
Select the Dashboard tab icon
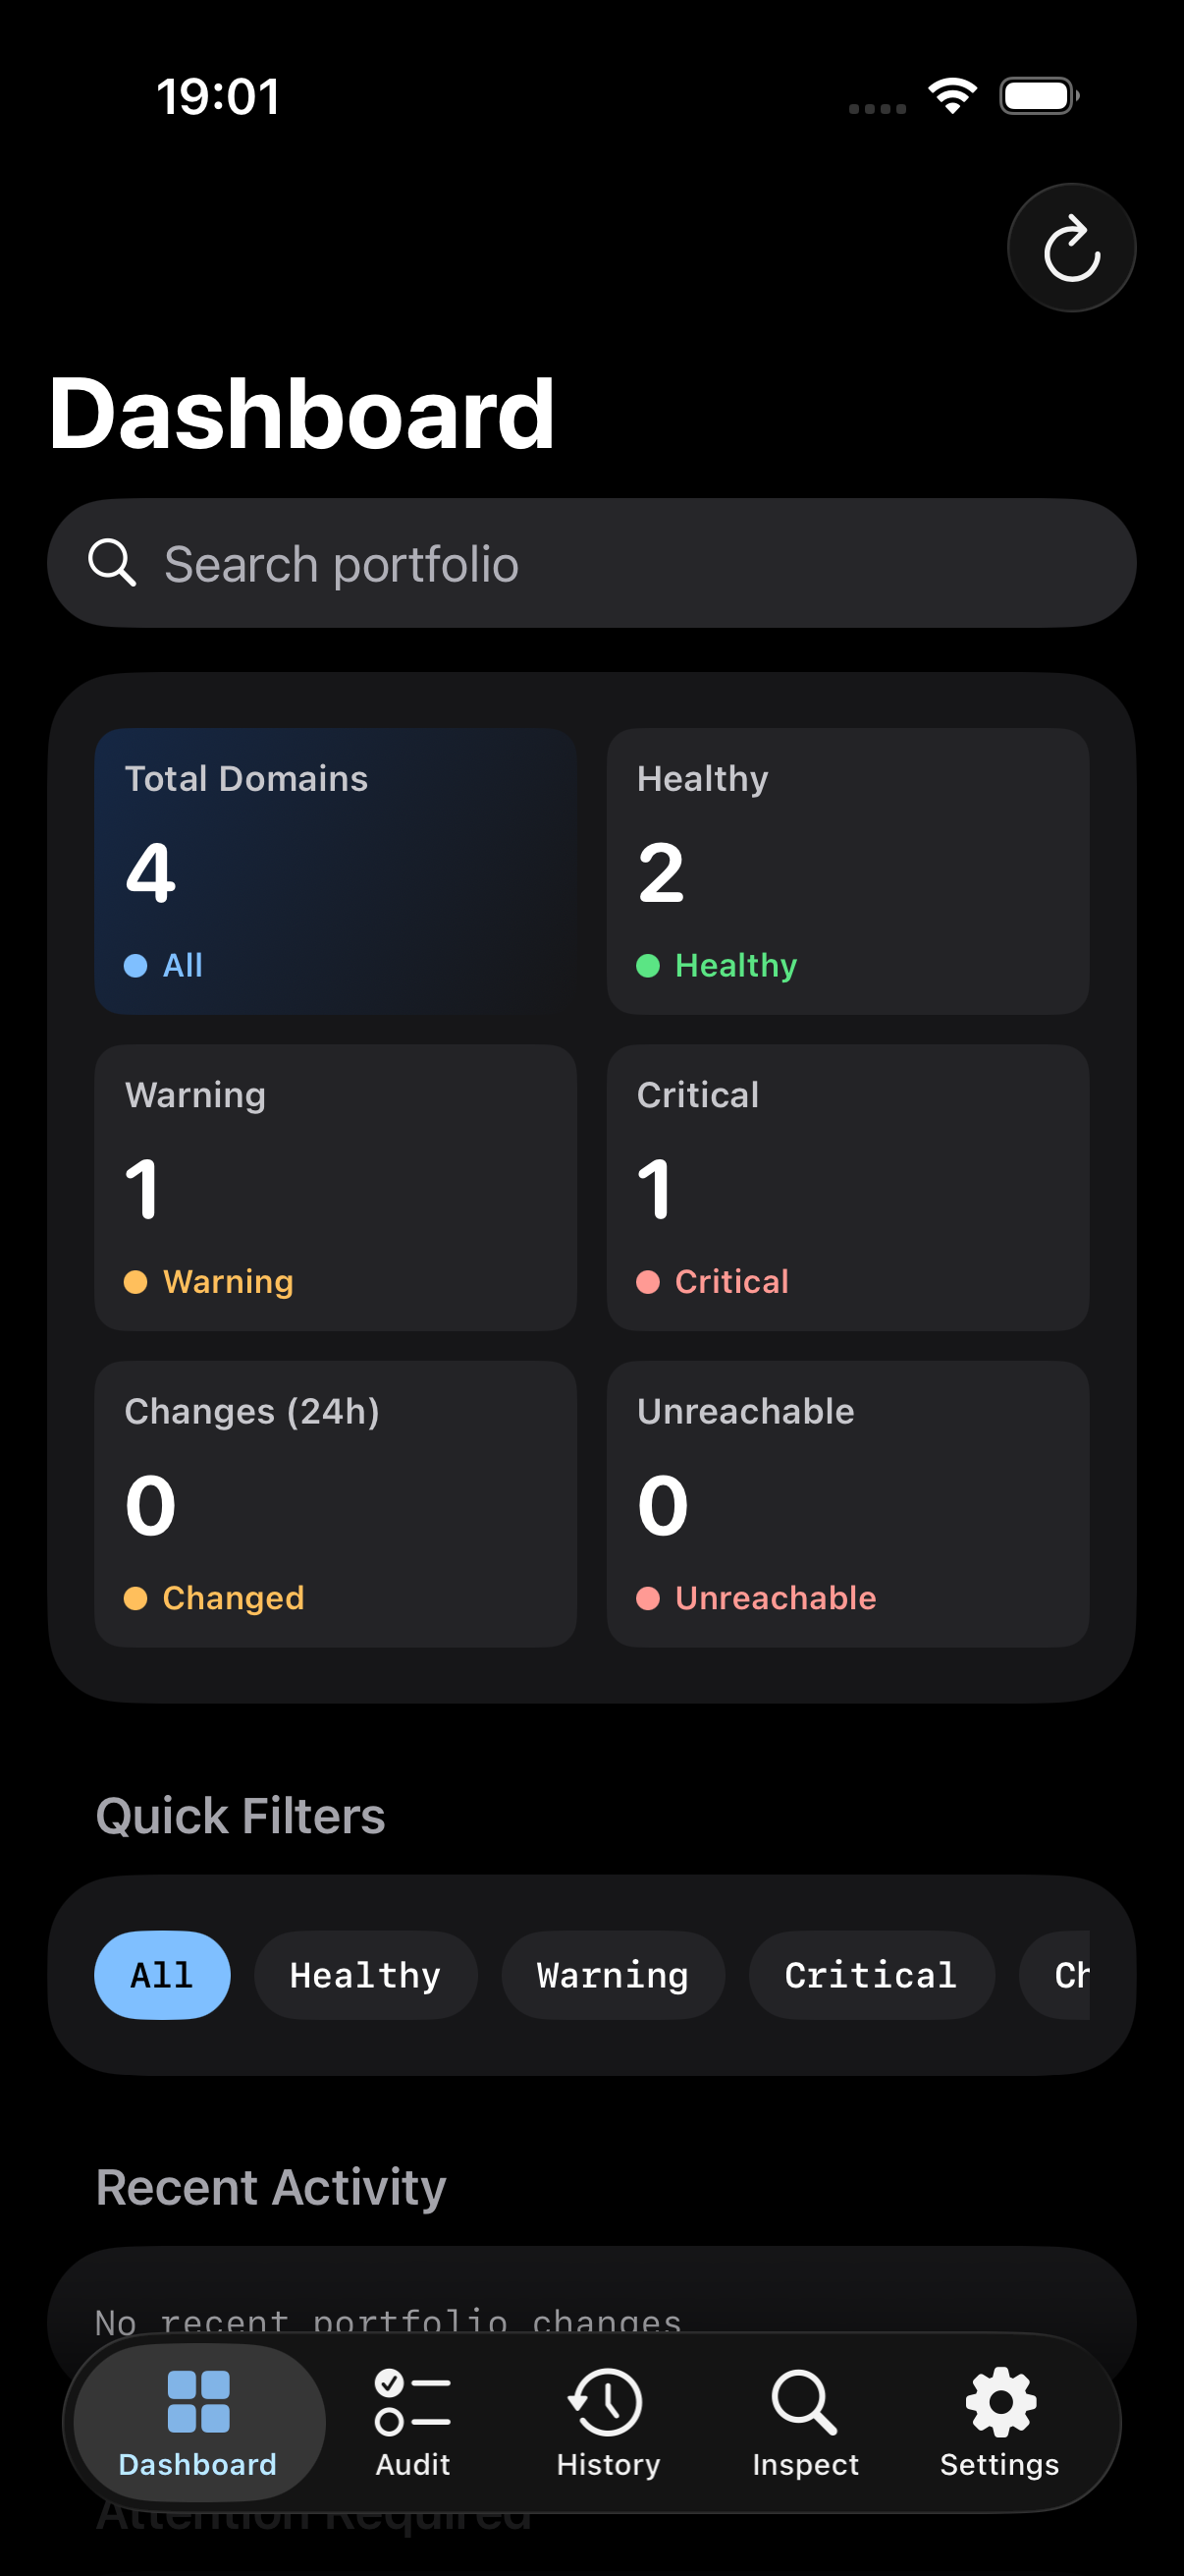click(198, 2401)
